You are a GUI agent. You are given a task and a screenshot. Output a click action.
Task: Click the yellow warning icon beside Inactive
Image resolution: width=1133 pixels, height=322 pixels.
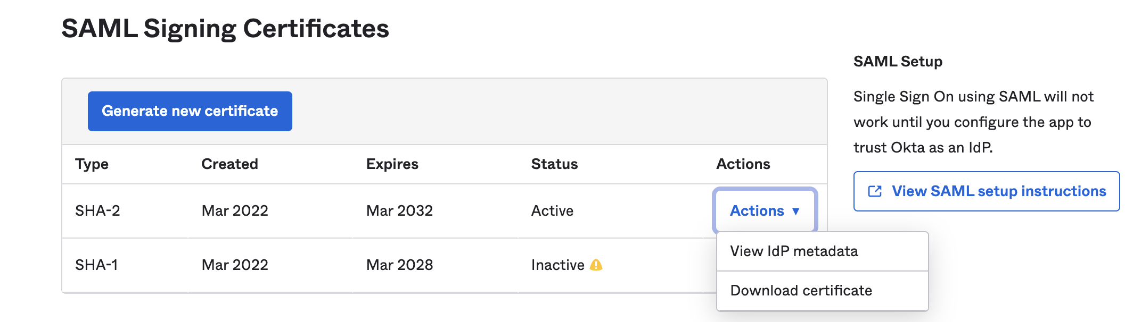click(x=596, y=265)
